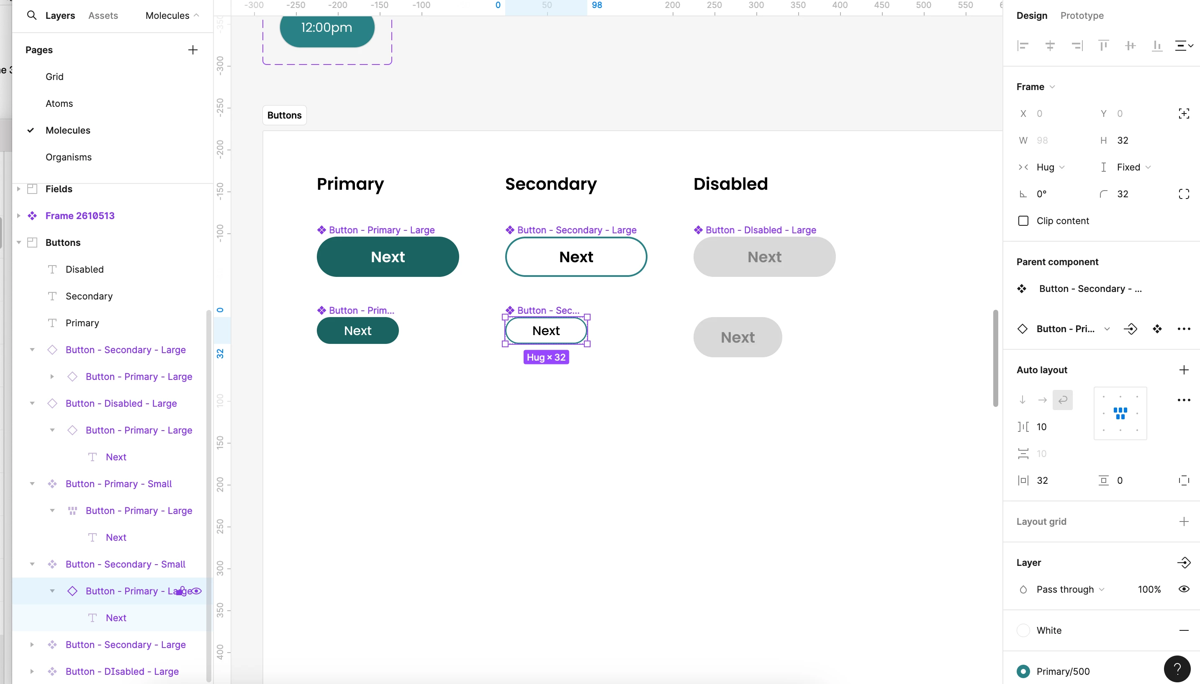Collapse Button - Disabled - Large layer
The image size is (1200, 684).
tap(32, 403)
